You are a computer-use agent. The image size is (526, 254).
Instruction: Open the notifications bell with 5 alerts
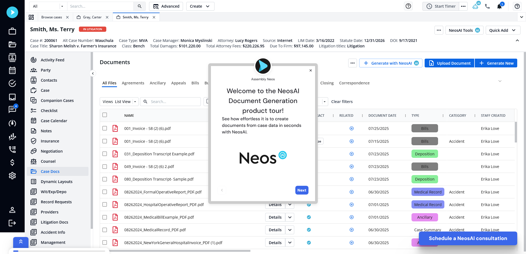point(499,6)
